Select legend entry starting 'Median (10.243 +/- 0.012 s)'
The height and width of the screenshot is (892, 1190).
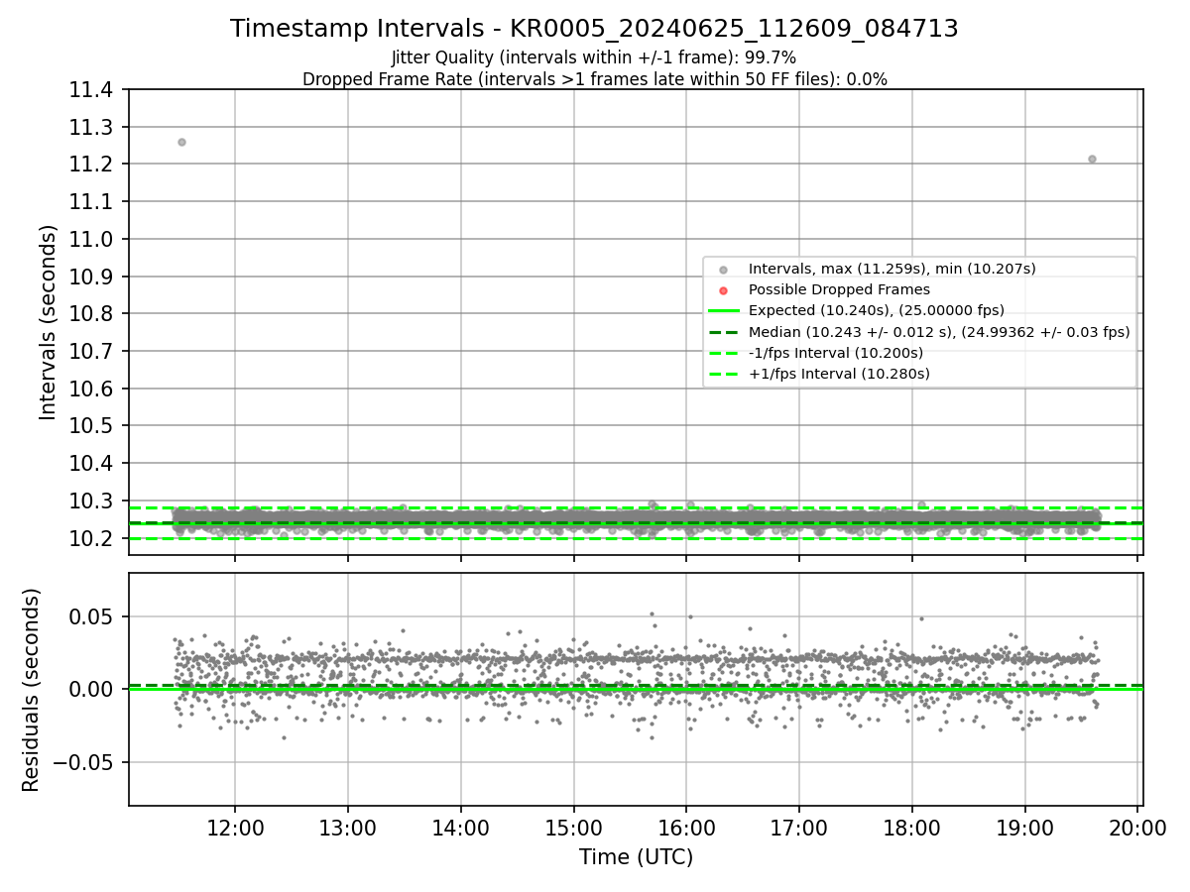click(939, 332)
